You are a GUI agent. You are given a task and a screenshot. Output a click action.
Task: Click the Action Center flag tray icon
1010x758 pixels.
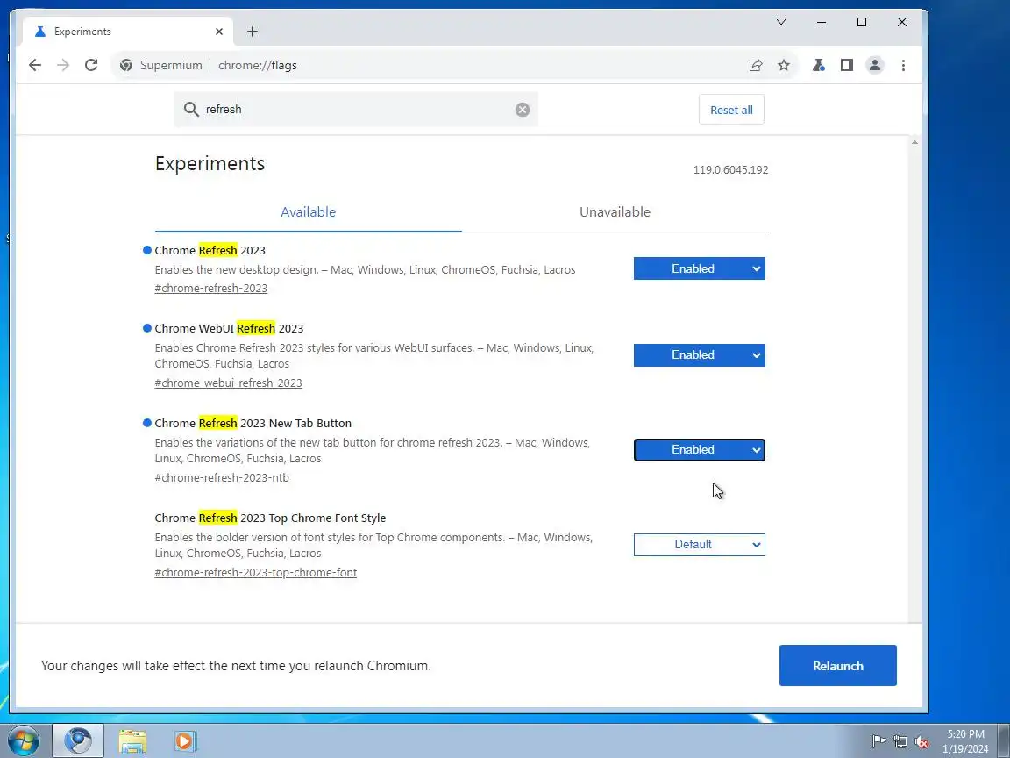click(878, 741)
